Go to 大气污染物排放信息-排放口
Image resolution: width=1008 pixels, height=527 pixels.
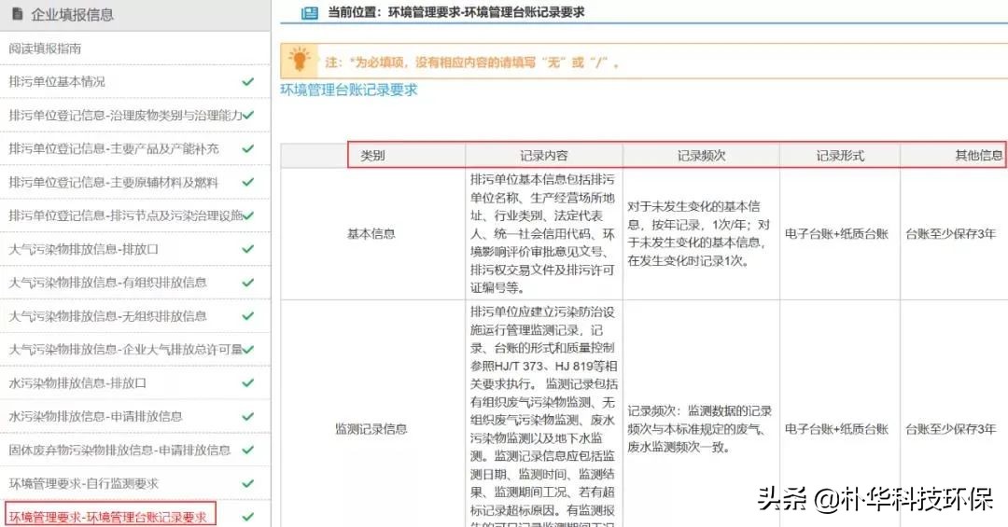[x=84, y=249]
